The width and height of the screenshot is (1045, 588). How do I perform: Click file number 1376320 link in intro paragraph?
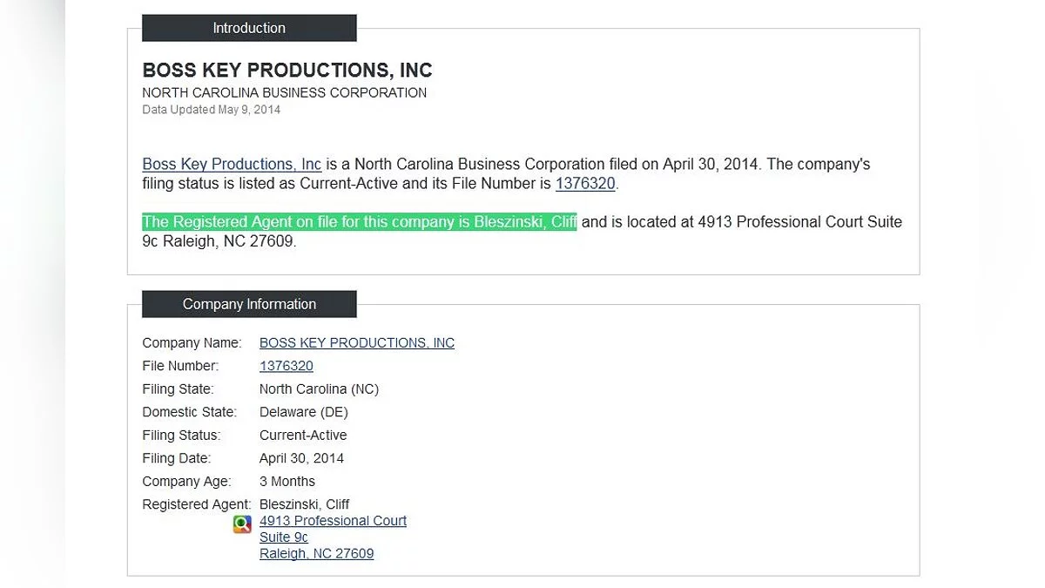pos(585,184)
